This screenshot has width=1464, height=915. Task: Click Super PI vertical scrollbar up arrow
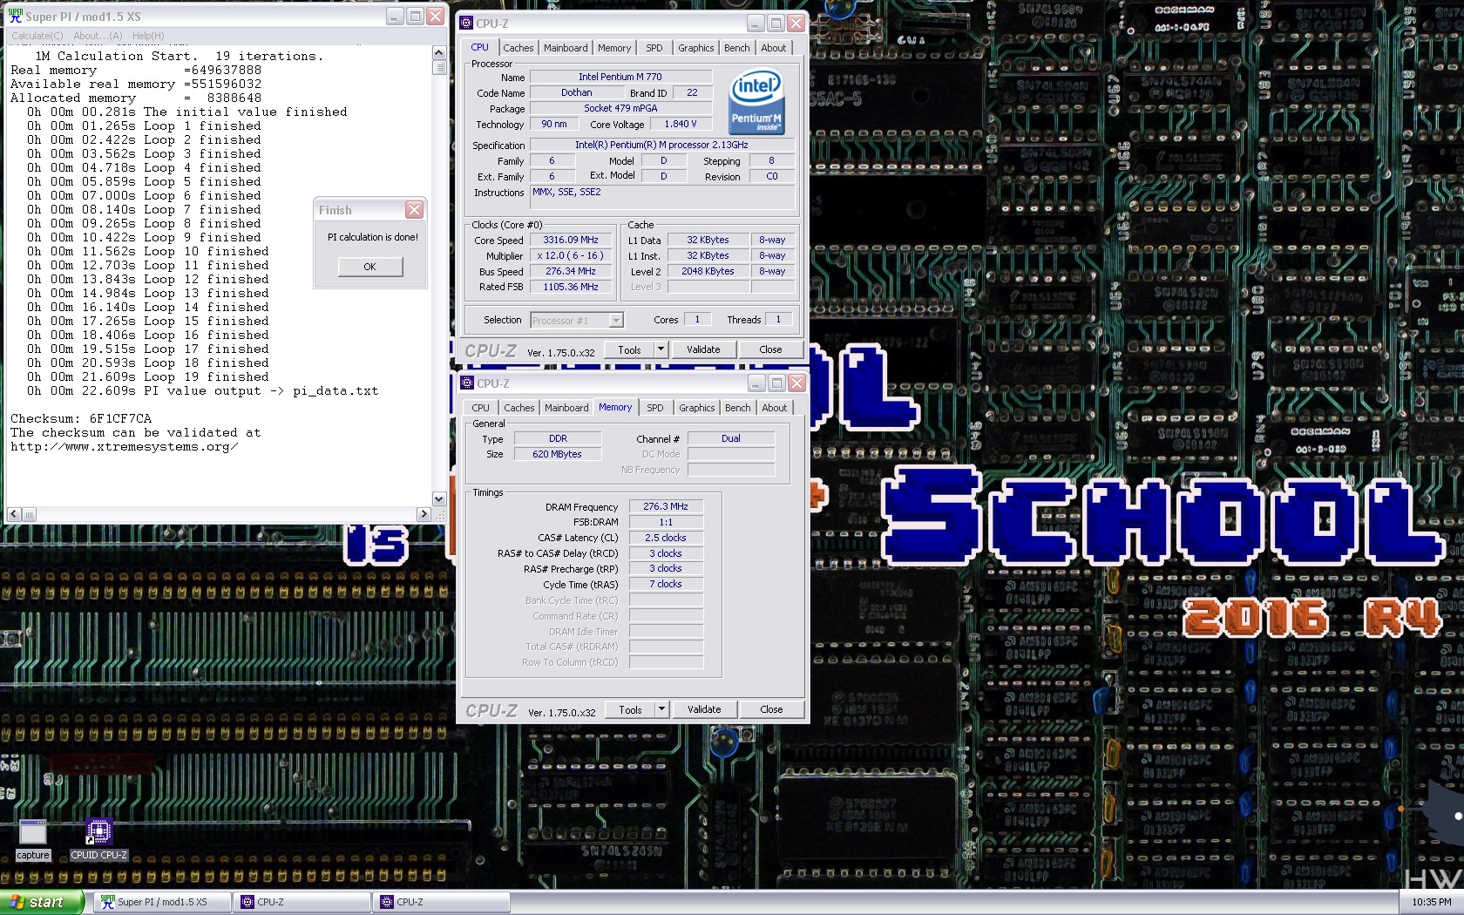point(439,53)
